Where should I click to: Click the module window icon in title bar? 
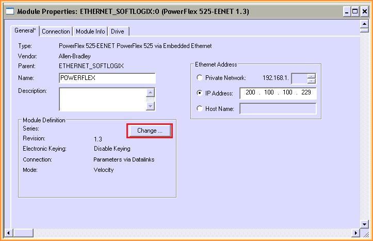(x=10, y=11)
